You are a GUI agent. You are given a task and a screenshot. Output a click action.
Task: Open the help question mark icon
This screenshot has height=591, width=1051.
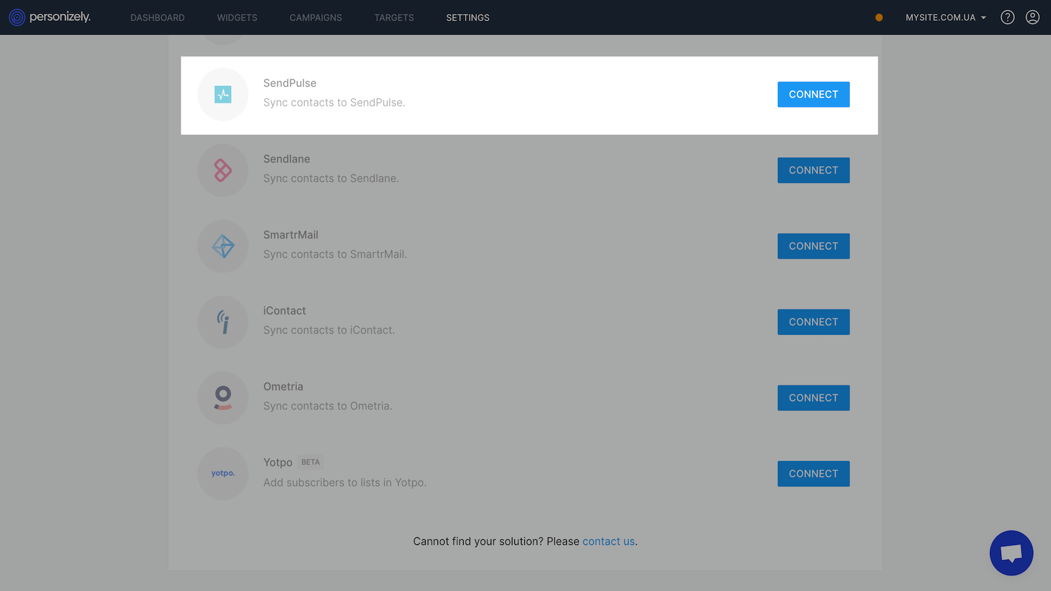[1007, 18]
